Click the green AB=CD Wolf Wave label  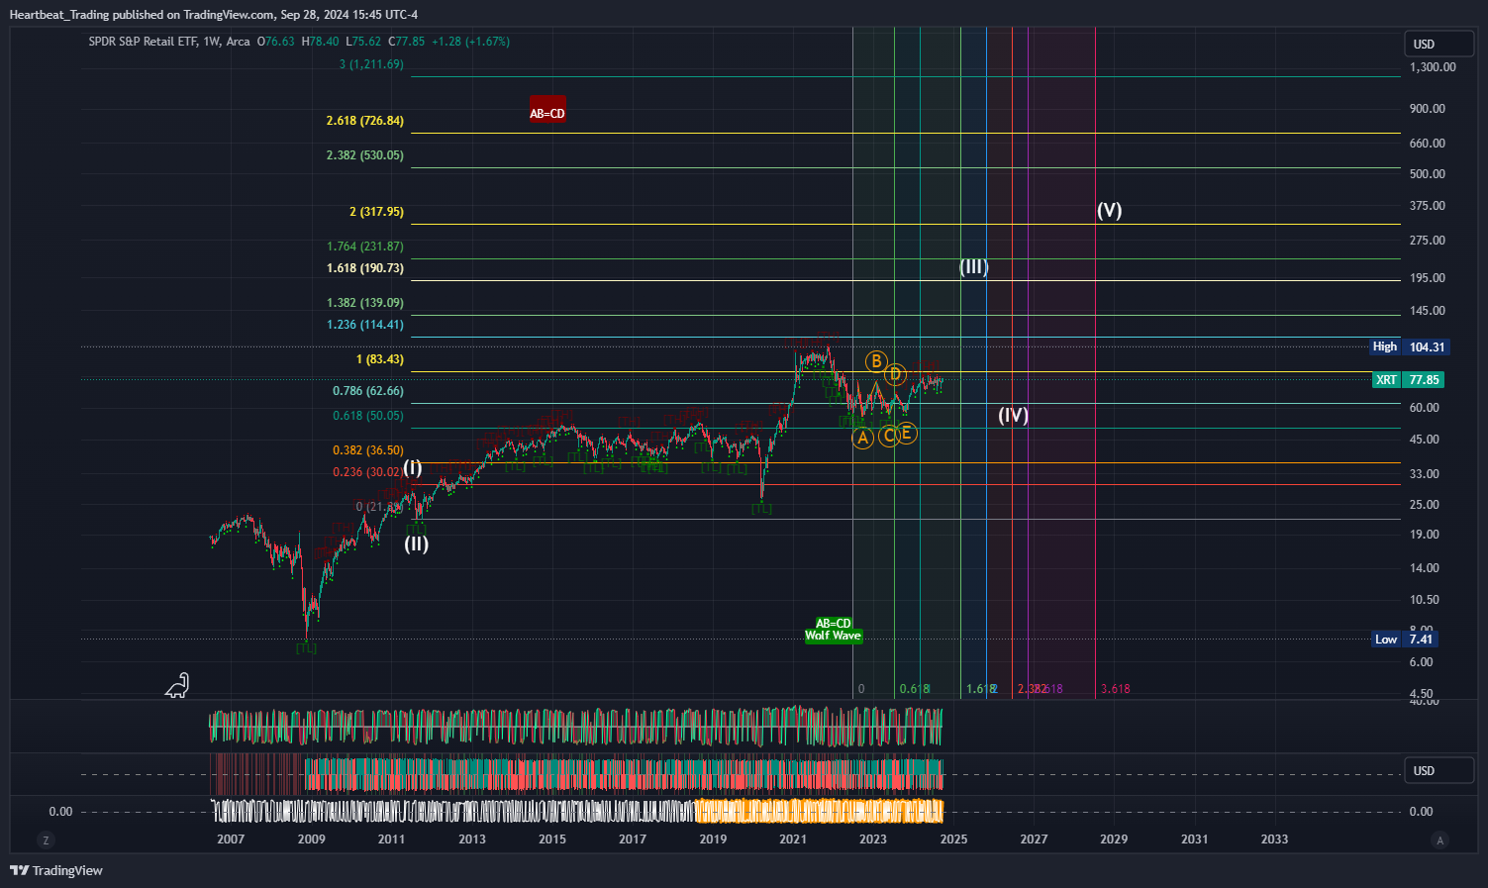click(x=834, y=630)
